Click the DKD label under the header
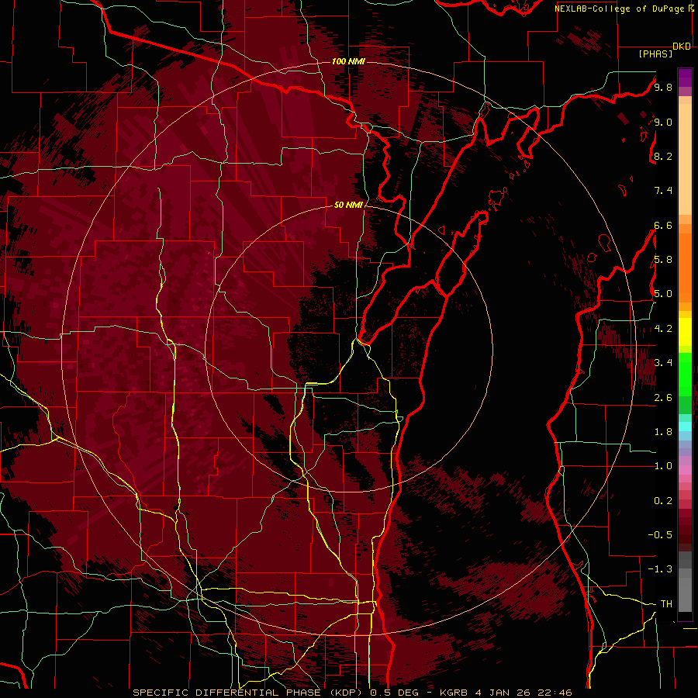This screenshot has height=698, width=698. click(682, 47)
